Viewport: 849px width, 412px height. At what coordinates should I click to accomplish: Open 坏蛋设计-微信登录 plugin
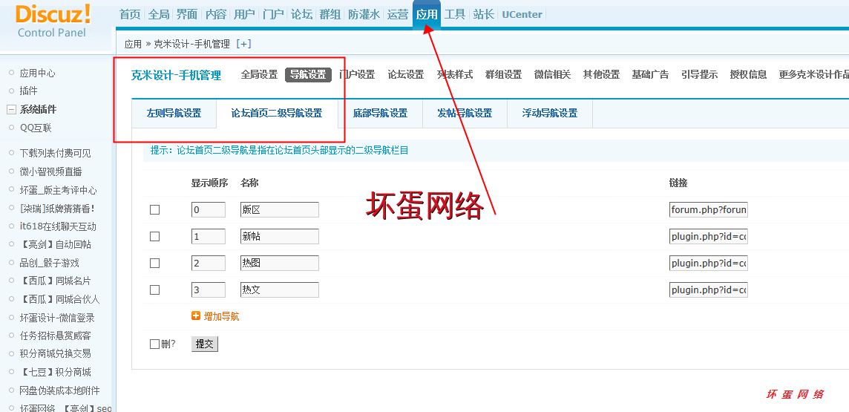57,318
